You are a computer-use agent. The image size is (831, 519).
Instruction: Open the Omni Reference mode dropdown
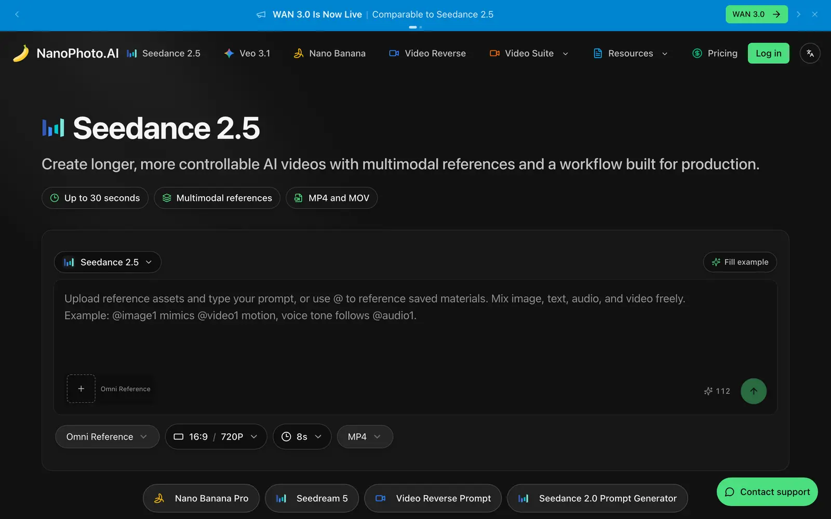tap(107, 436)
